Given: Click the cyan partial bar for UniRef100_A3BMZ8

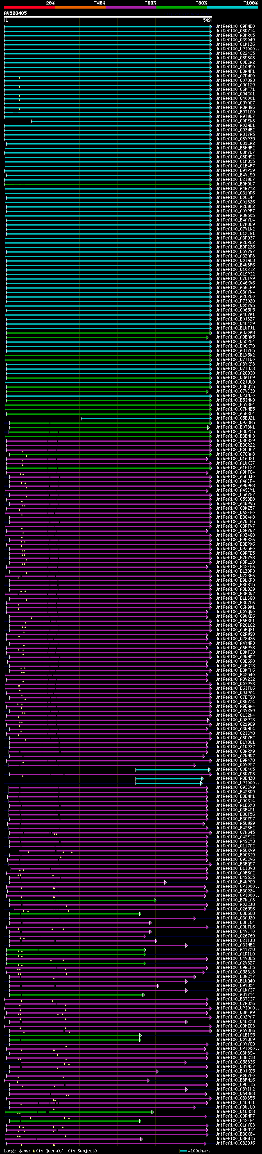Looking at the screenshot, I should [x=170, y=779].
